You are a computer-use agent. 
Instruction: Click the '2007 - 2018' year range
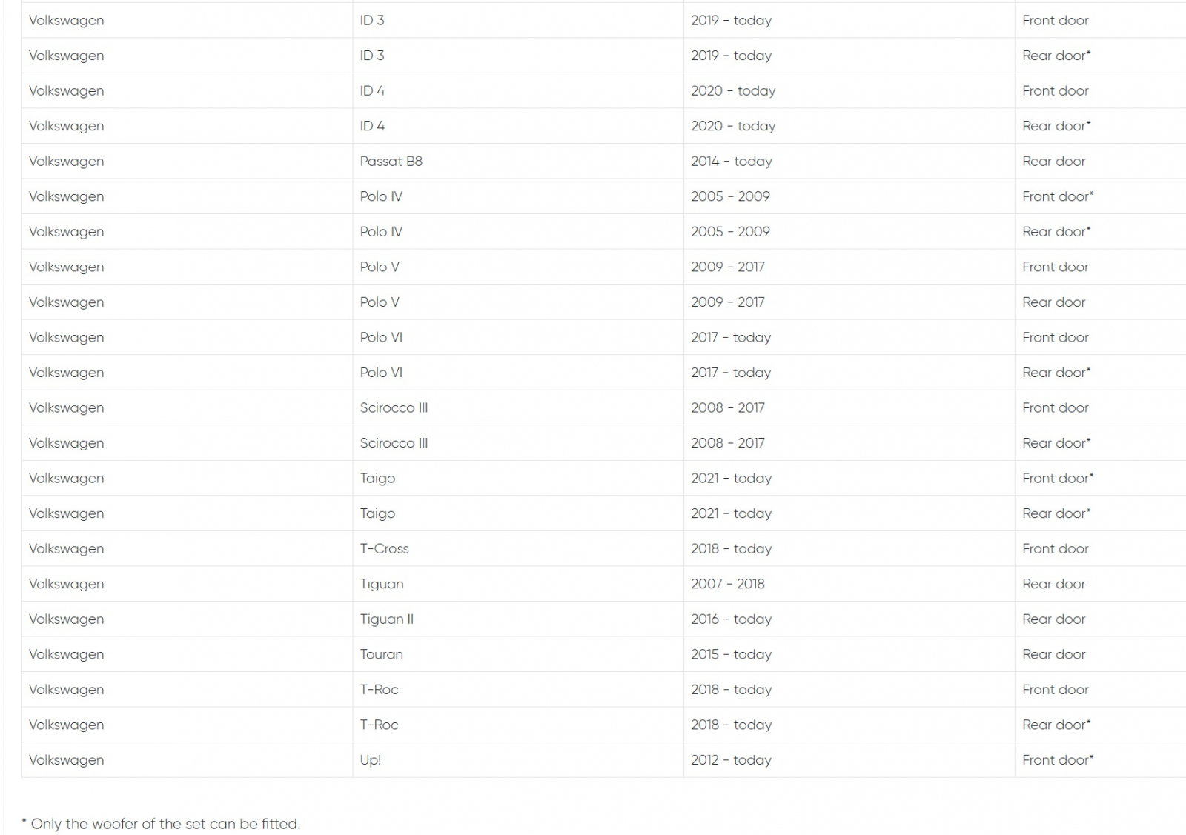(727, 584)
